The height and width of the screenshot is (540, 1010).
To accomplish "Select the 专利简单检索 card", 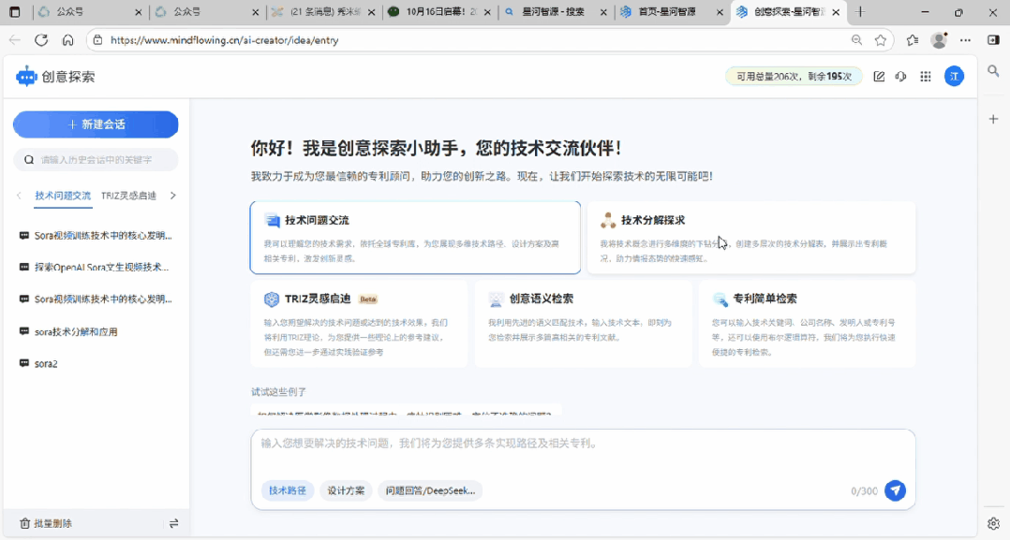I will pos(807,324).
